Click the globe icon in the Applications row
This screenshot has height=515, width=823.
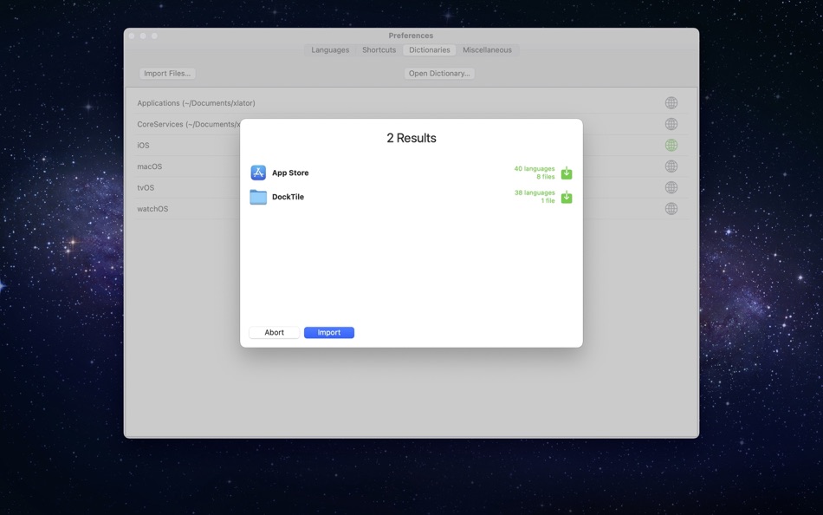pos(671,103)
